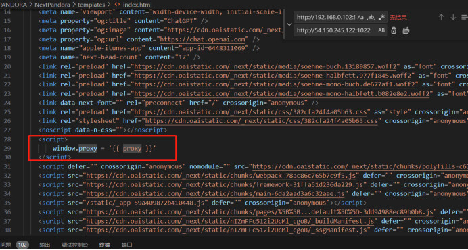Click the 无结果 no-results message

[398, 18]
